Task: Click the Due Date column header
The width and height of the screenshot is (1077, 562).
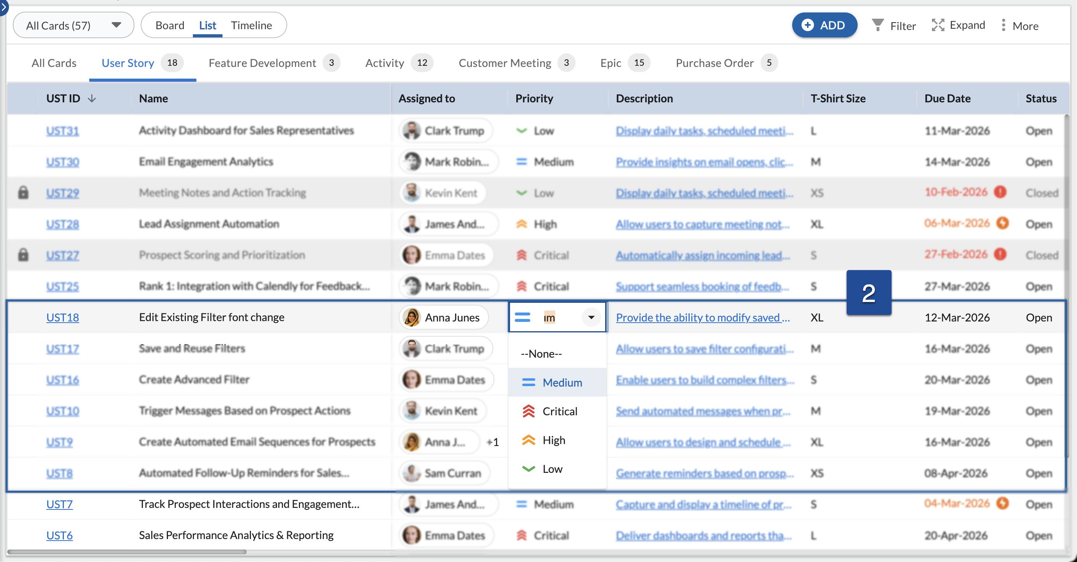Action: [x=947, y=98]
